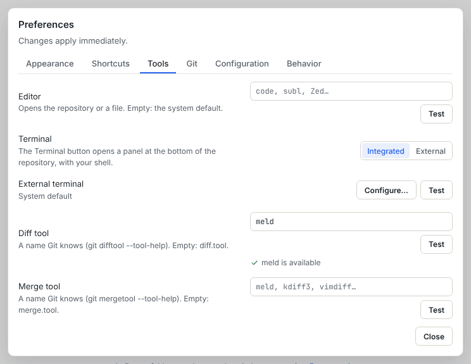Click the 'Preferences' dialog title
This screenshot has height=364, width=471.
(x=46, y=25)
